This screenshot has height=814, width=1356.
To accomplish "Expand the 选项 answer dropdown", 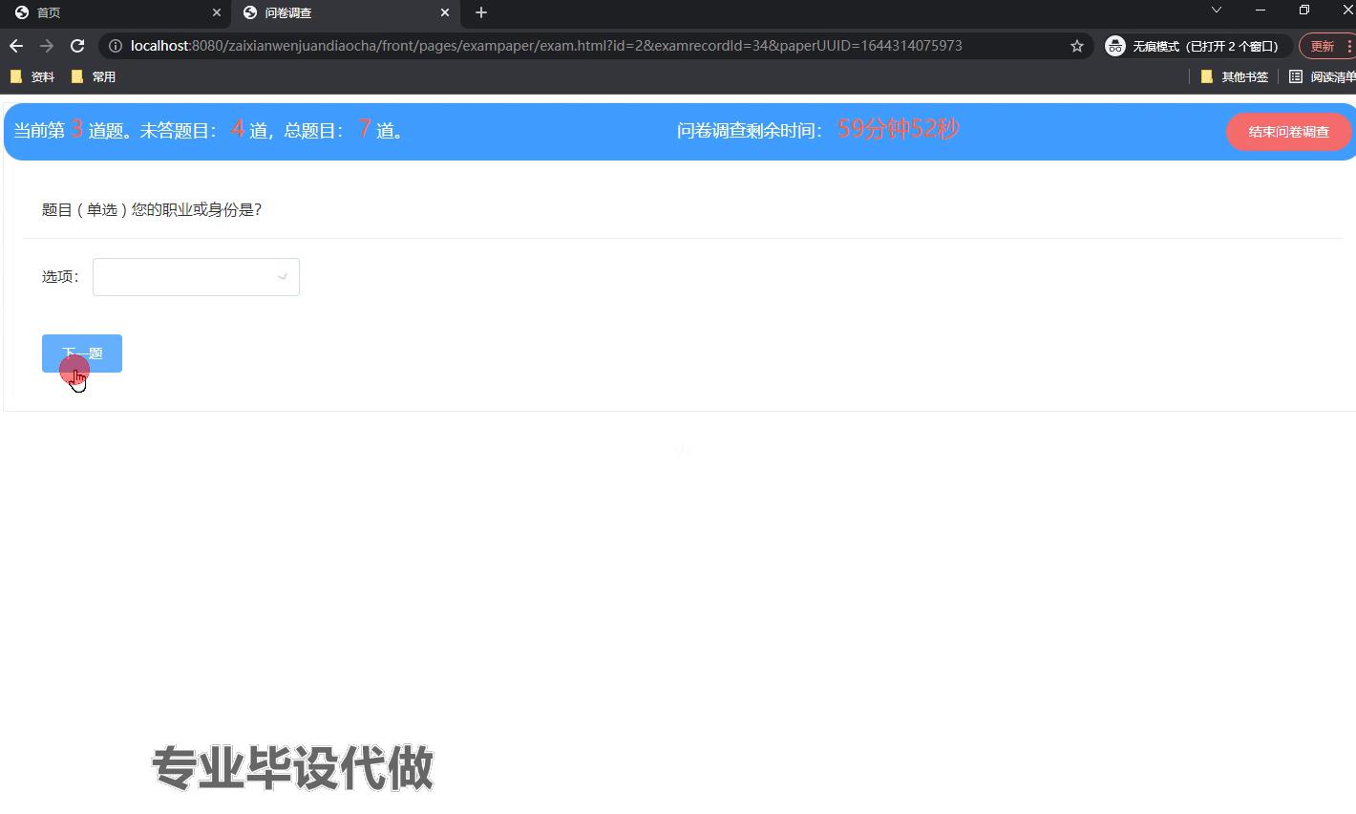I will coord(196,277).
